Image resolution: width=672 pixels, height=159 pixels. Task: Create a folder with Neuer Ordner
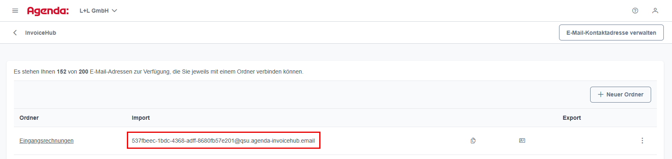point(620,94)
